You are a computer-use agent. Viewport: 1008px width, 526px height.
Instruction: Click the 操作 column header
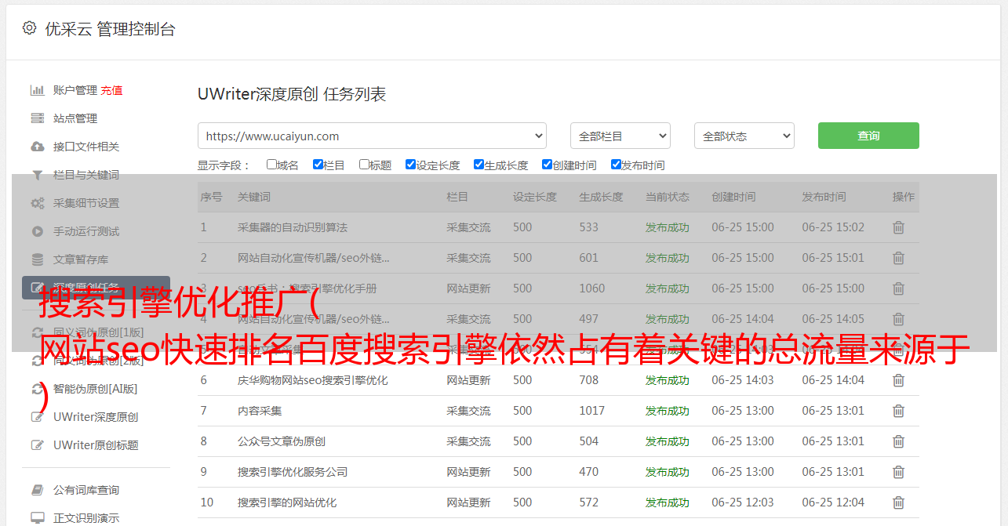pyautogui.click(x=904, y=197)
